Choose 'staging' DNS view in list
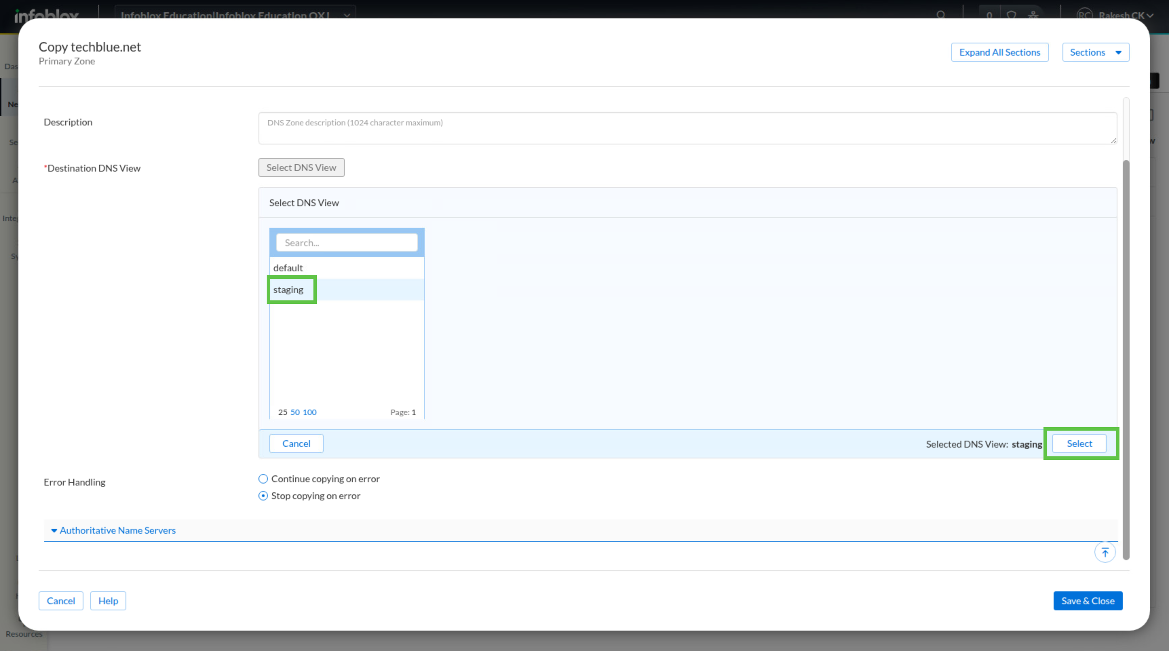The width and height of the screenshot is (1169, 651). pos(347,290)
